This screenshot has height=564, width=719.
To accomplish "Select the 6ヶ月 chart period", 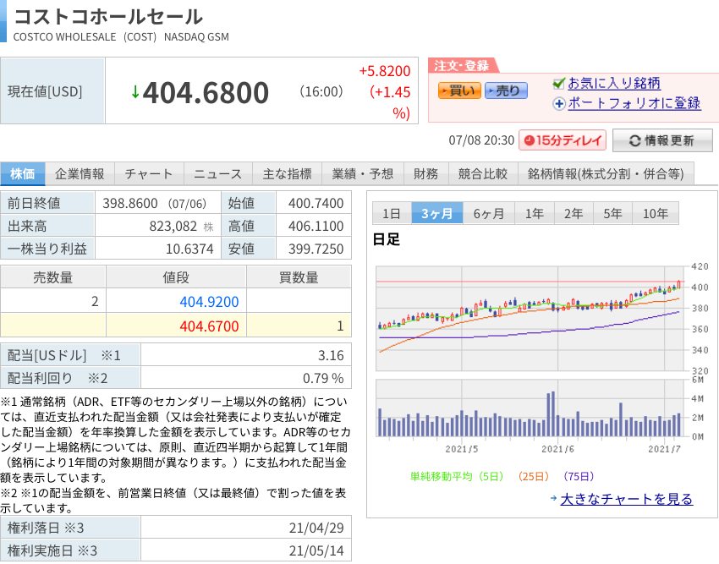I will point(488,213).
